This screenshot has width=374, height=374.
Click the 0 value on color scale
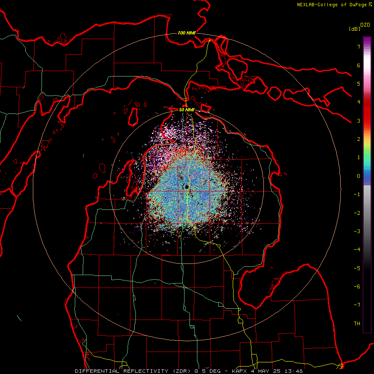click(x=359, y=176)
